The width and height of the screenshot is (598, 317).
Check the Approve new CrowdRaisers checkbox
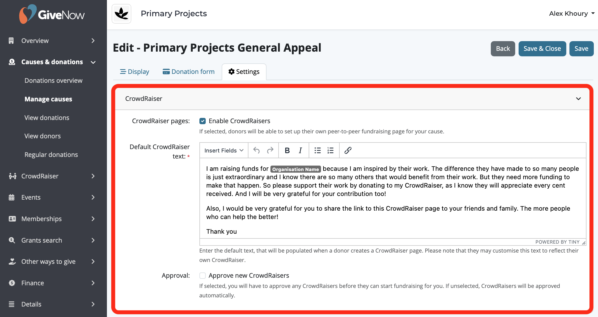pyautogui.click(x=203, y=276)
